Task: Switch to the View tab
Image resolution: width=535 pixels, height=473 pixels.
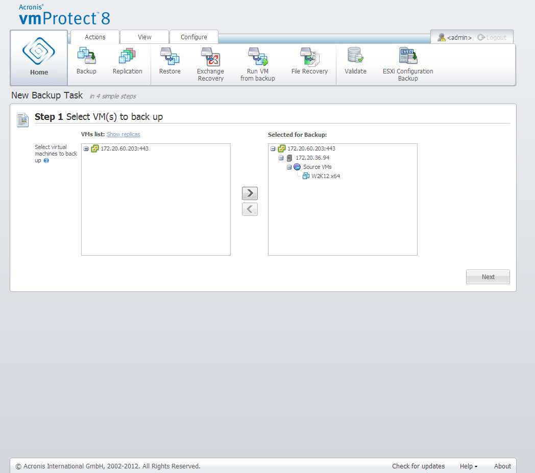Action: point(144,37)
